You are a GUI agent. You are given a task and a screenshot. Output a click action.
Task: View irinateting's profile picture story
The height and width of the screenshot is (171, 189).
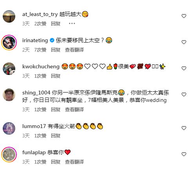[9, 43]
